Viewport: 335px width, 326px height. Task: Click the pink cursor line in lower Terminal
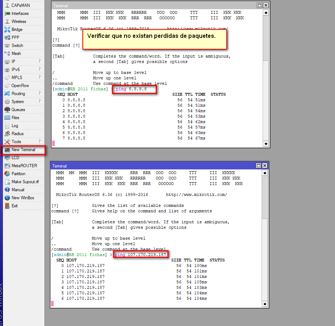[53, 303]
